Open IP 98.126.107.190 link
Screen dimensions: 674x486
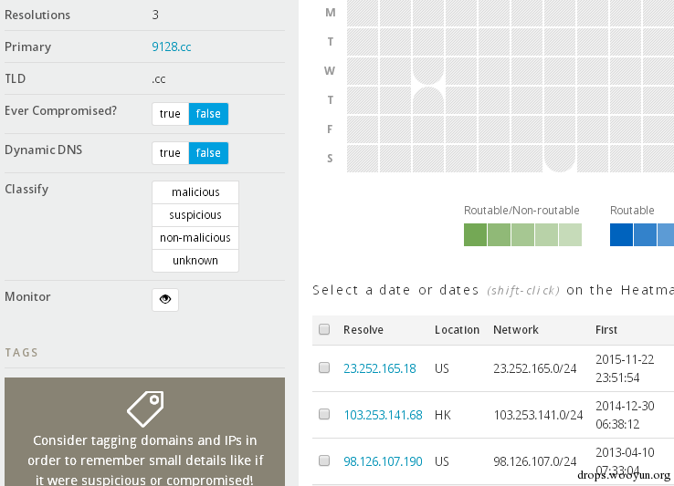pos(383,462)
